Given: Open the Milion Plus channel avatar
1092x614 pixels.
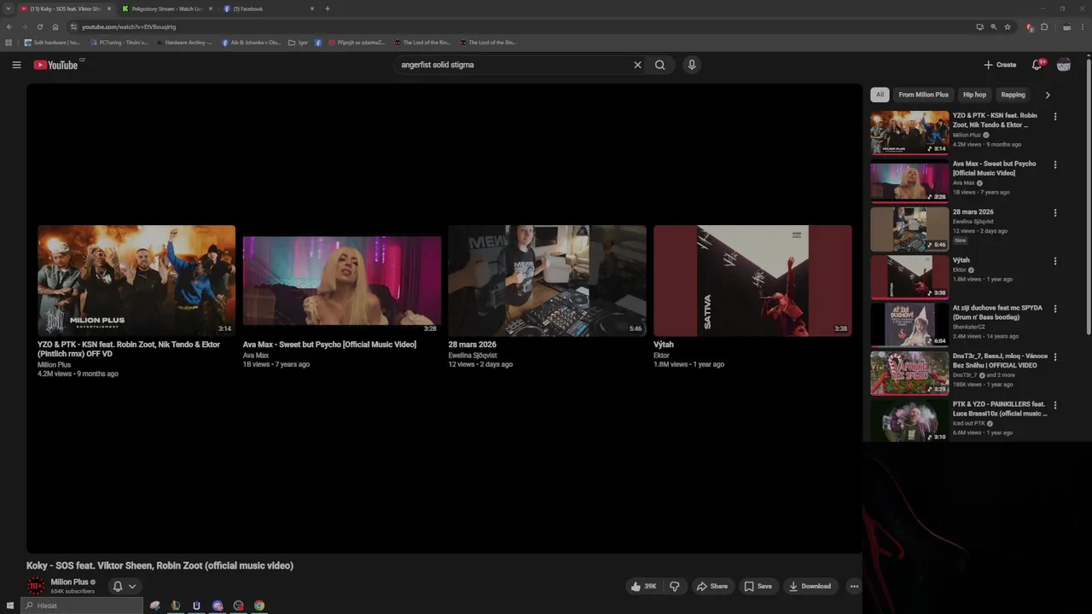Looking at the screenshot, I should click(36, 586).
